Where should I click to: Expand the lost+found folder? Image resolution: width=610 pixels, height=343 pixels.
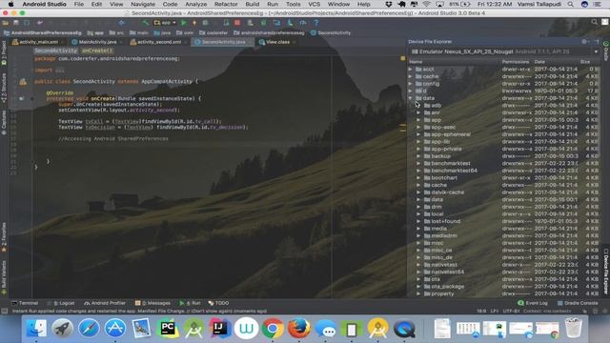click(x=418, y=221)
